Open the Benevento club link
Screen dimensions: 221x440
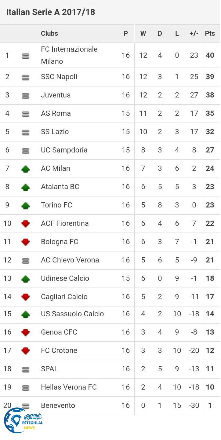[x=58, y=405]
